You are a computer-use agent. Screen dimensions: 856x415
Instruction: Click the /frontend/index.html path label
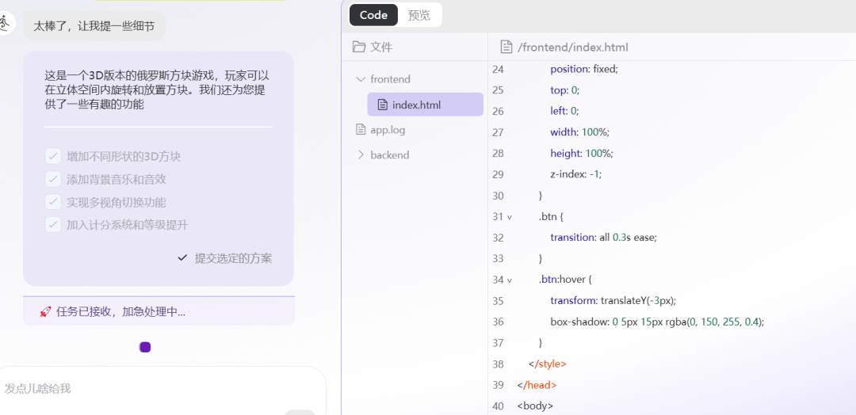573,48
